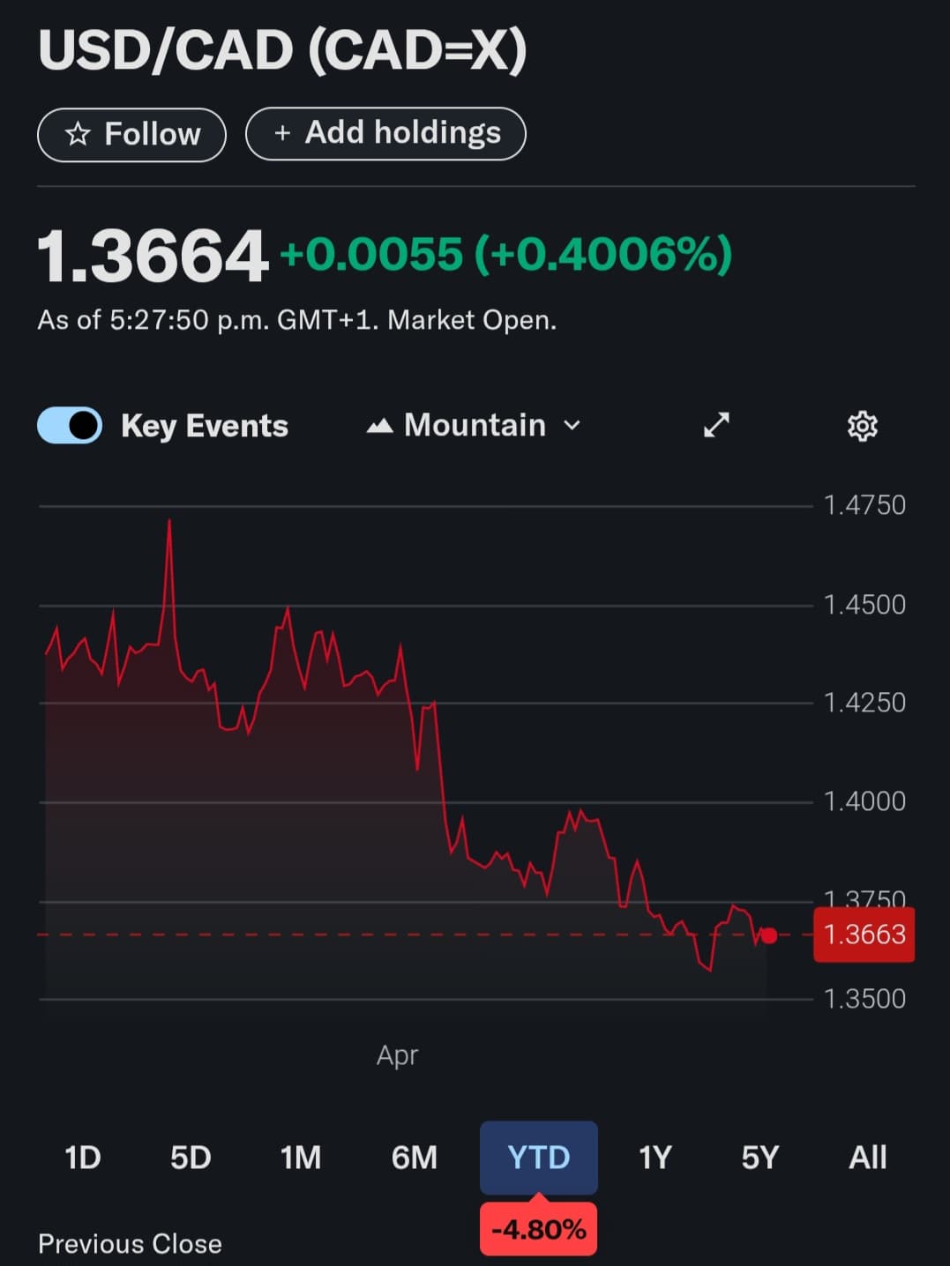Open the Mountain chart style dropdown chevron
Screen dimensions: 950x1266
[x=572, y=426]
